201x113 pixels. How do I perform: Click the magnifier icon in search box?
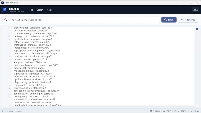click(x=6, y=20)
